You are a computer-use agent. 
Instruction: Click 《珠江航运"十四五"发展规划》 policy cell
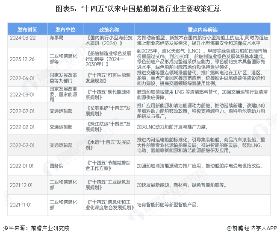click(109, 127)
